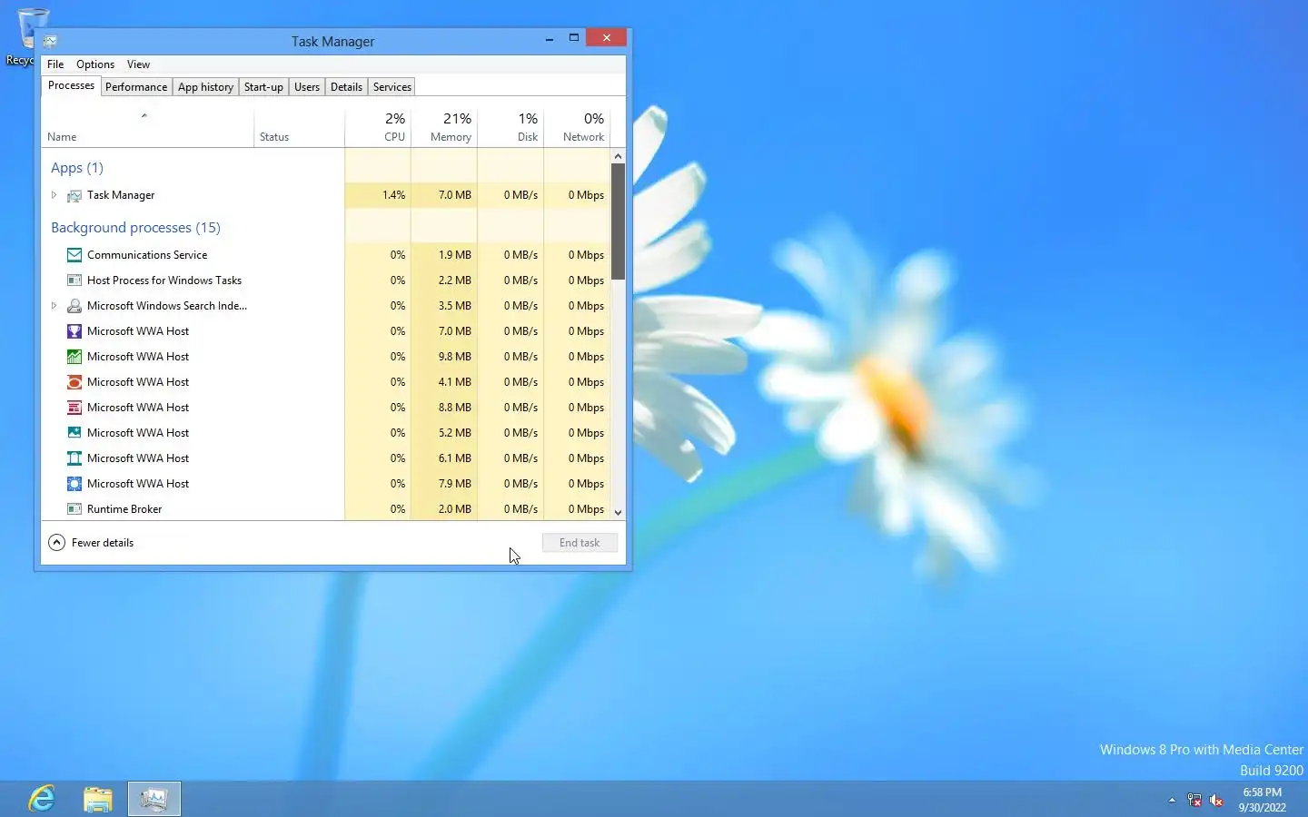
Task: Click the 4.1 MB memory cell
Action: [x=444, y=382]
